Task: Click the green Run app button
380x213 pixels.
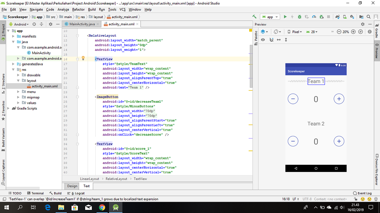Action: pyautogui.click(x=285, y=17)
